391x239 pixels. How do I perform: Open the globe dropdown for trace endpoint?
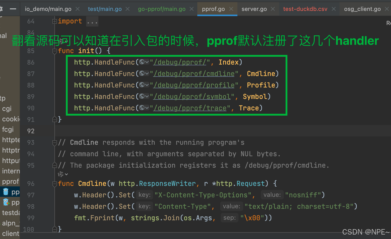click(144, 108)
